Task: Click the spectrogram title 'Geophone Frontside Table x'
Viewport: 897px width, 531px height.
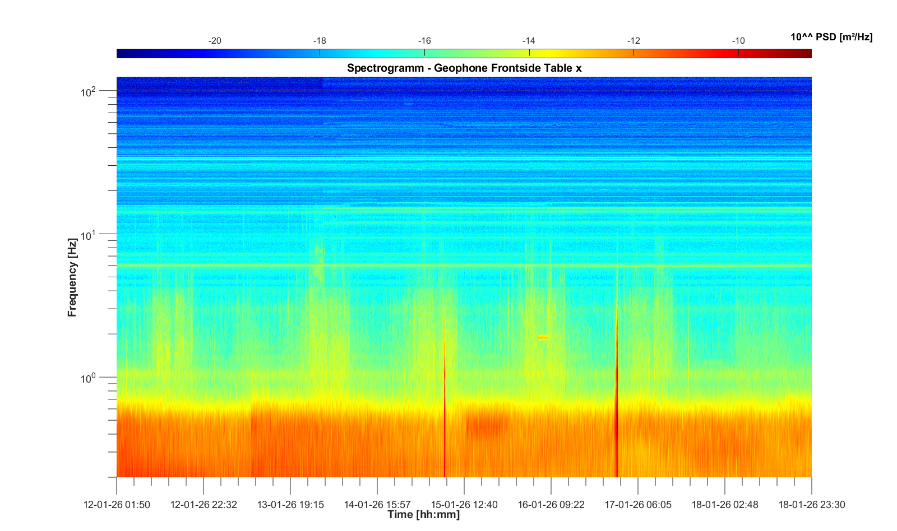Action: 464,68
